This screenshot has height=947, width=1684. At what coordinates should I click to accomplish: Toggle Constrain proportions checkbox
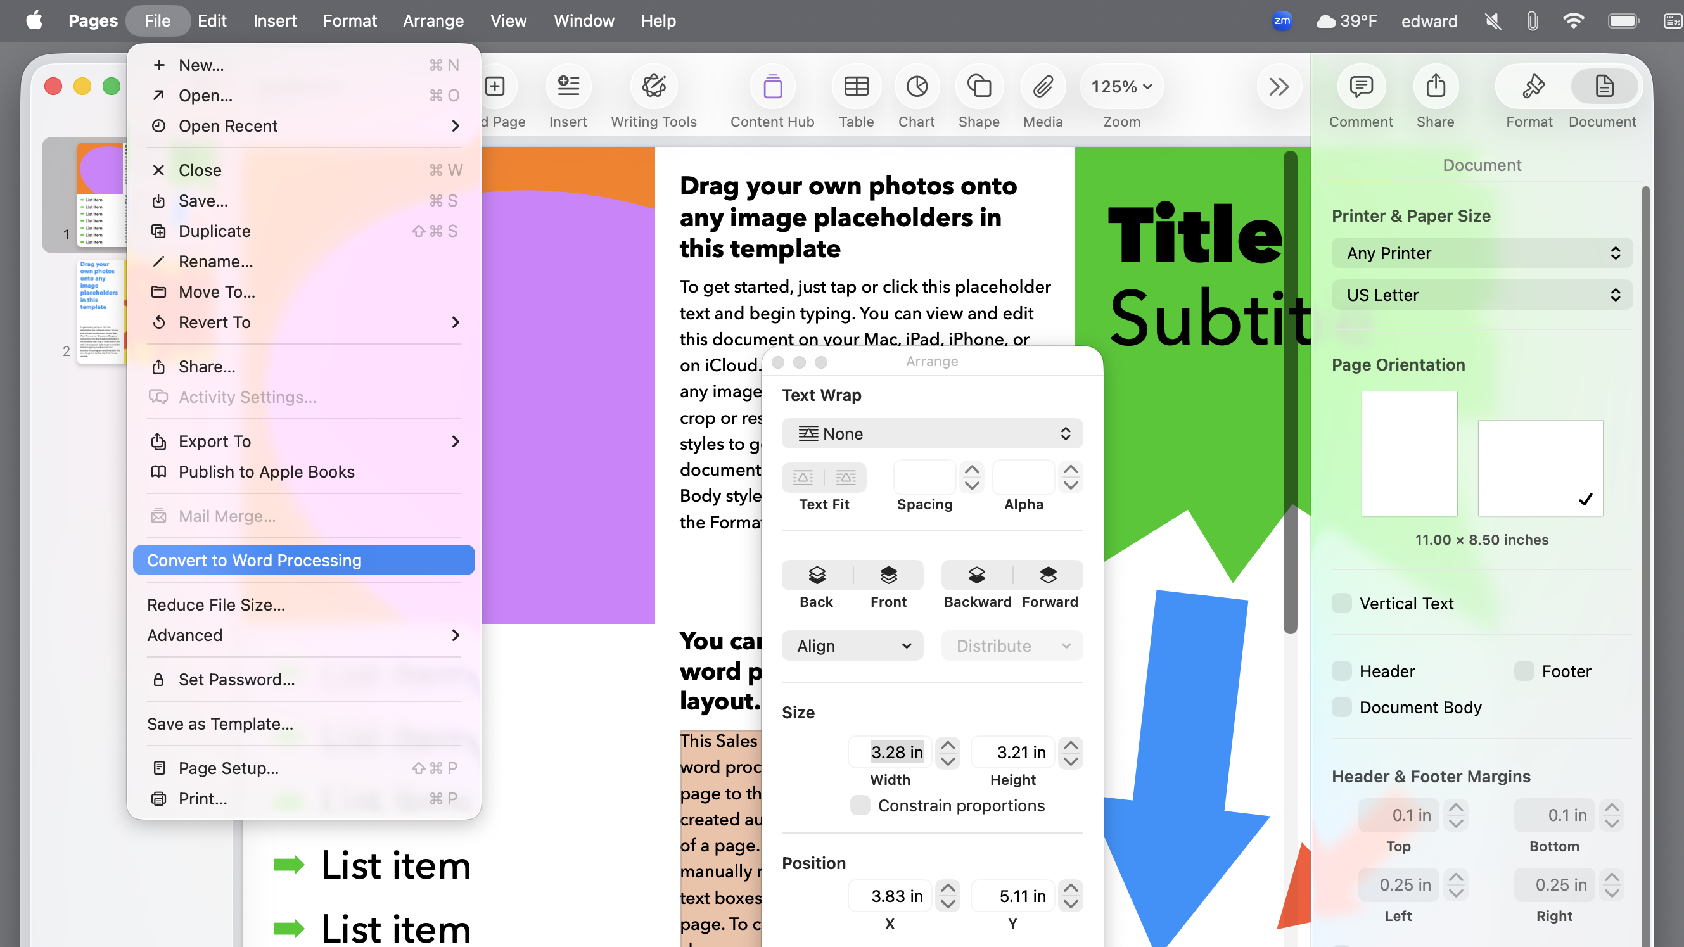[x=860, y=805]
